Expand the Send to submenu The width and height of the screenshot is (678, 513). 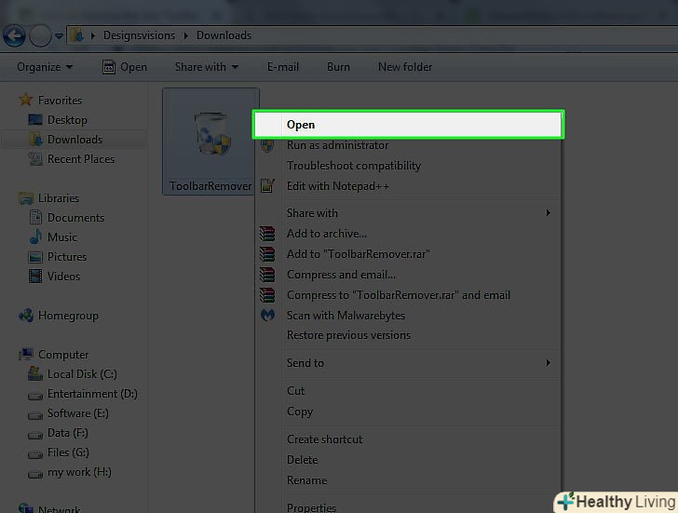click(x=408, y=363)
